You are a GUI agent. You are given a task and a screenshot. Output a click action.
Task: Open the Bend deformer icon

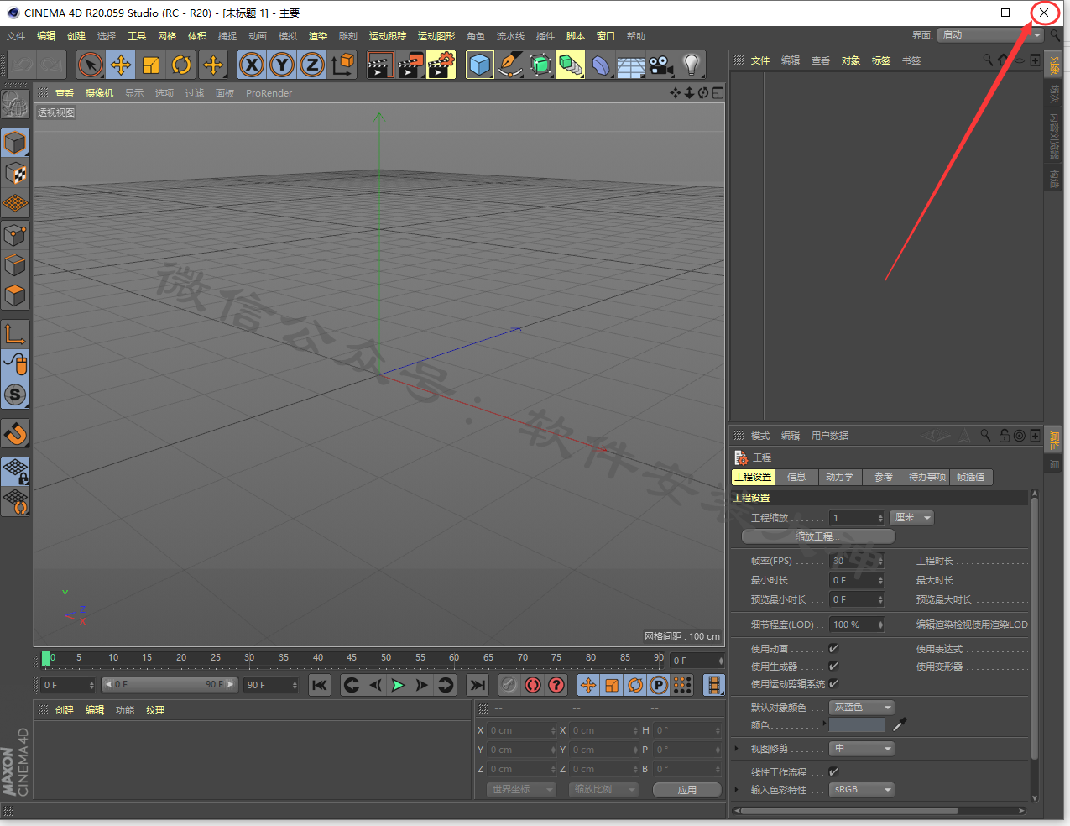click(601, 65)
